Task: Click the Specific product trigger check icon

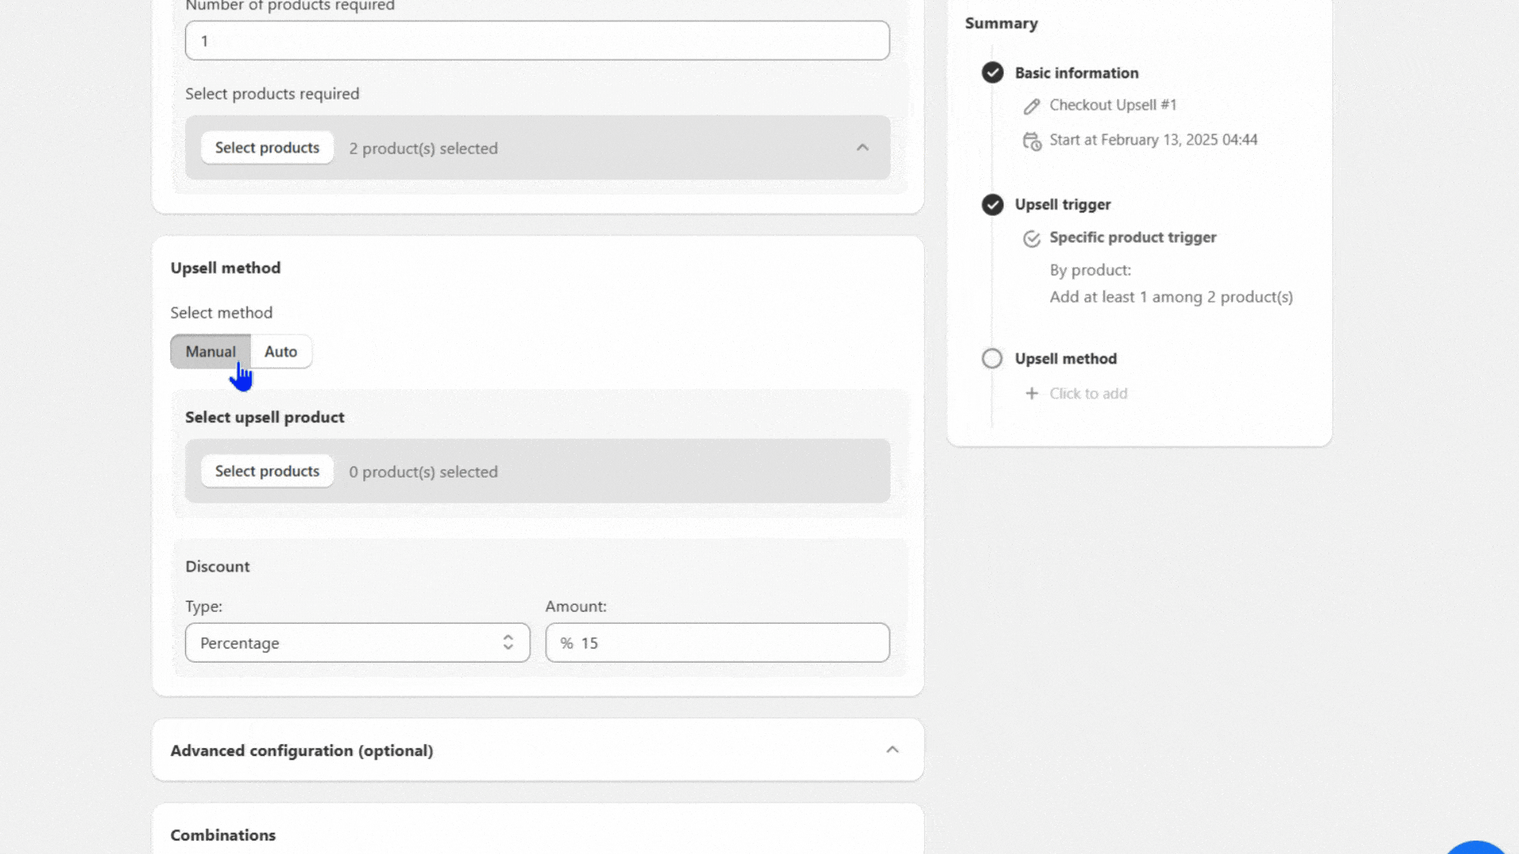Action: [1032, 238]
